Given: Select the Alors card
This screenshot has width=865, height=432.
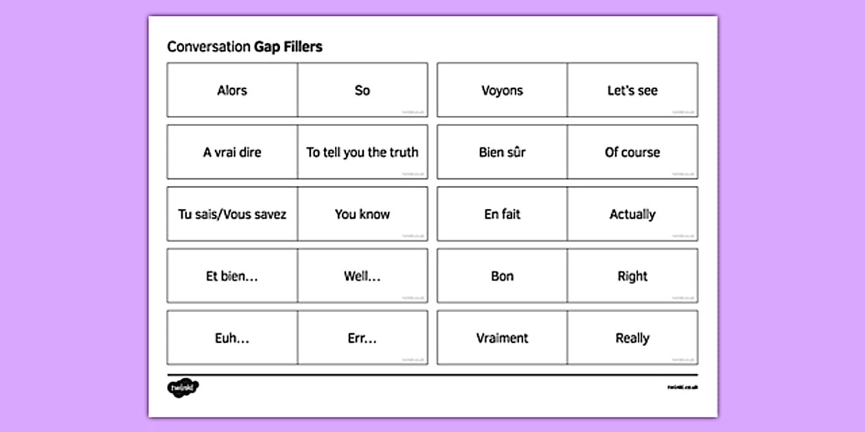Looking at the screenshot, I should click(232, 91).
